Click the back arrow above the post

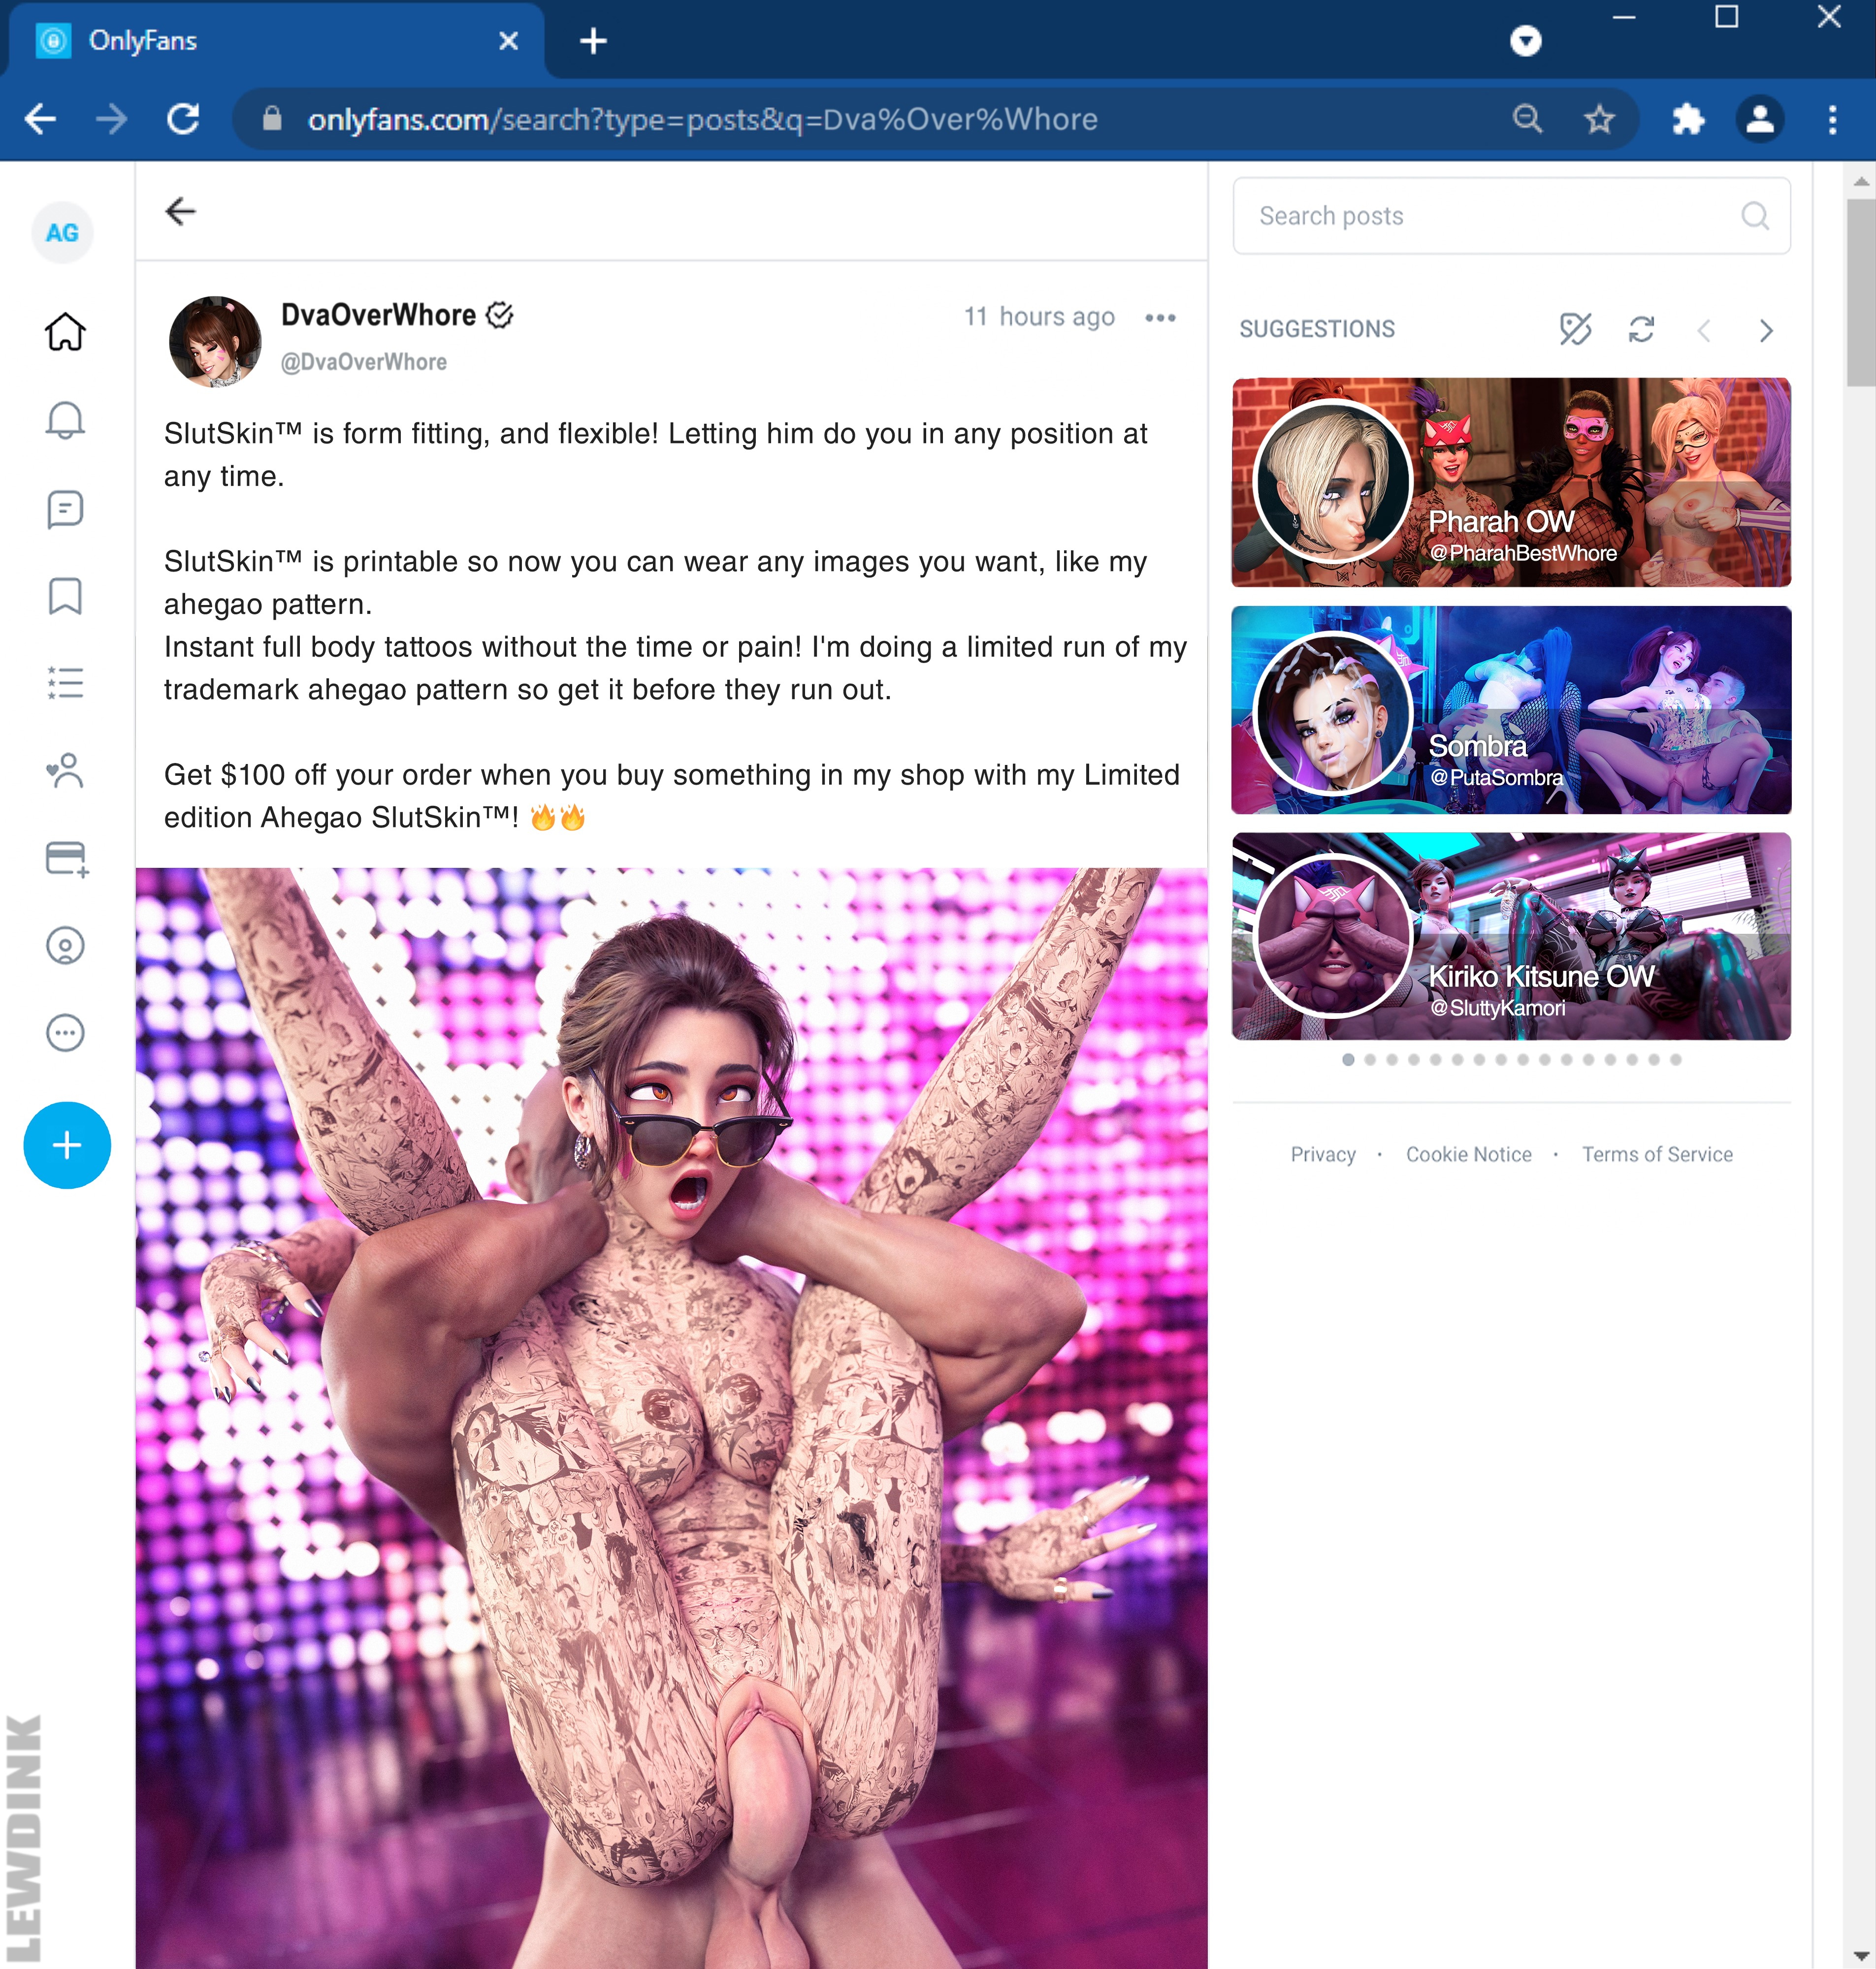coord(180,211)
